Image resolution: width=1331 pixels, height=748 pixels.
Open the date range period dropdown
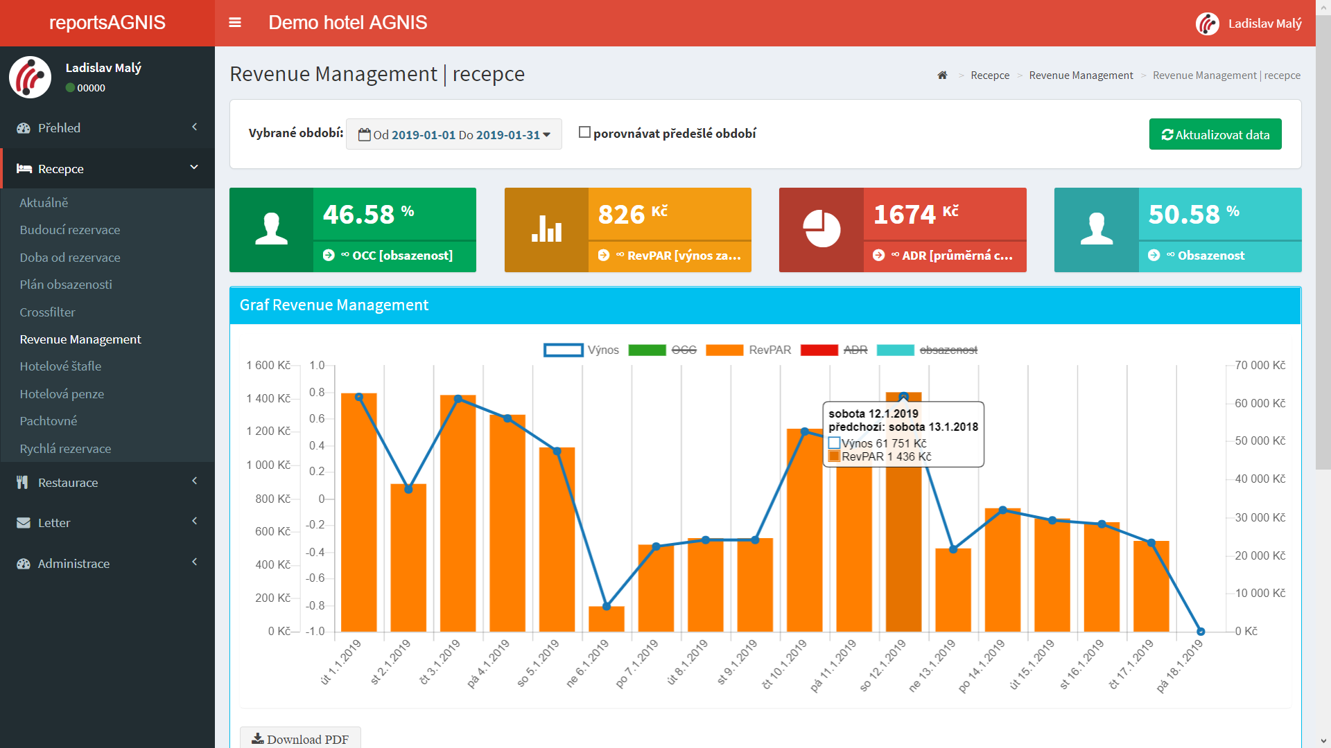(454, 134)
